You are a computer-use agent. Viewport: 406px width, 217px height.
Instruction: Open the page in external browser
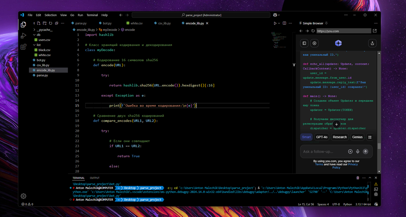pos(375,31)
